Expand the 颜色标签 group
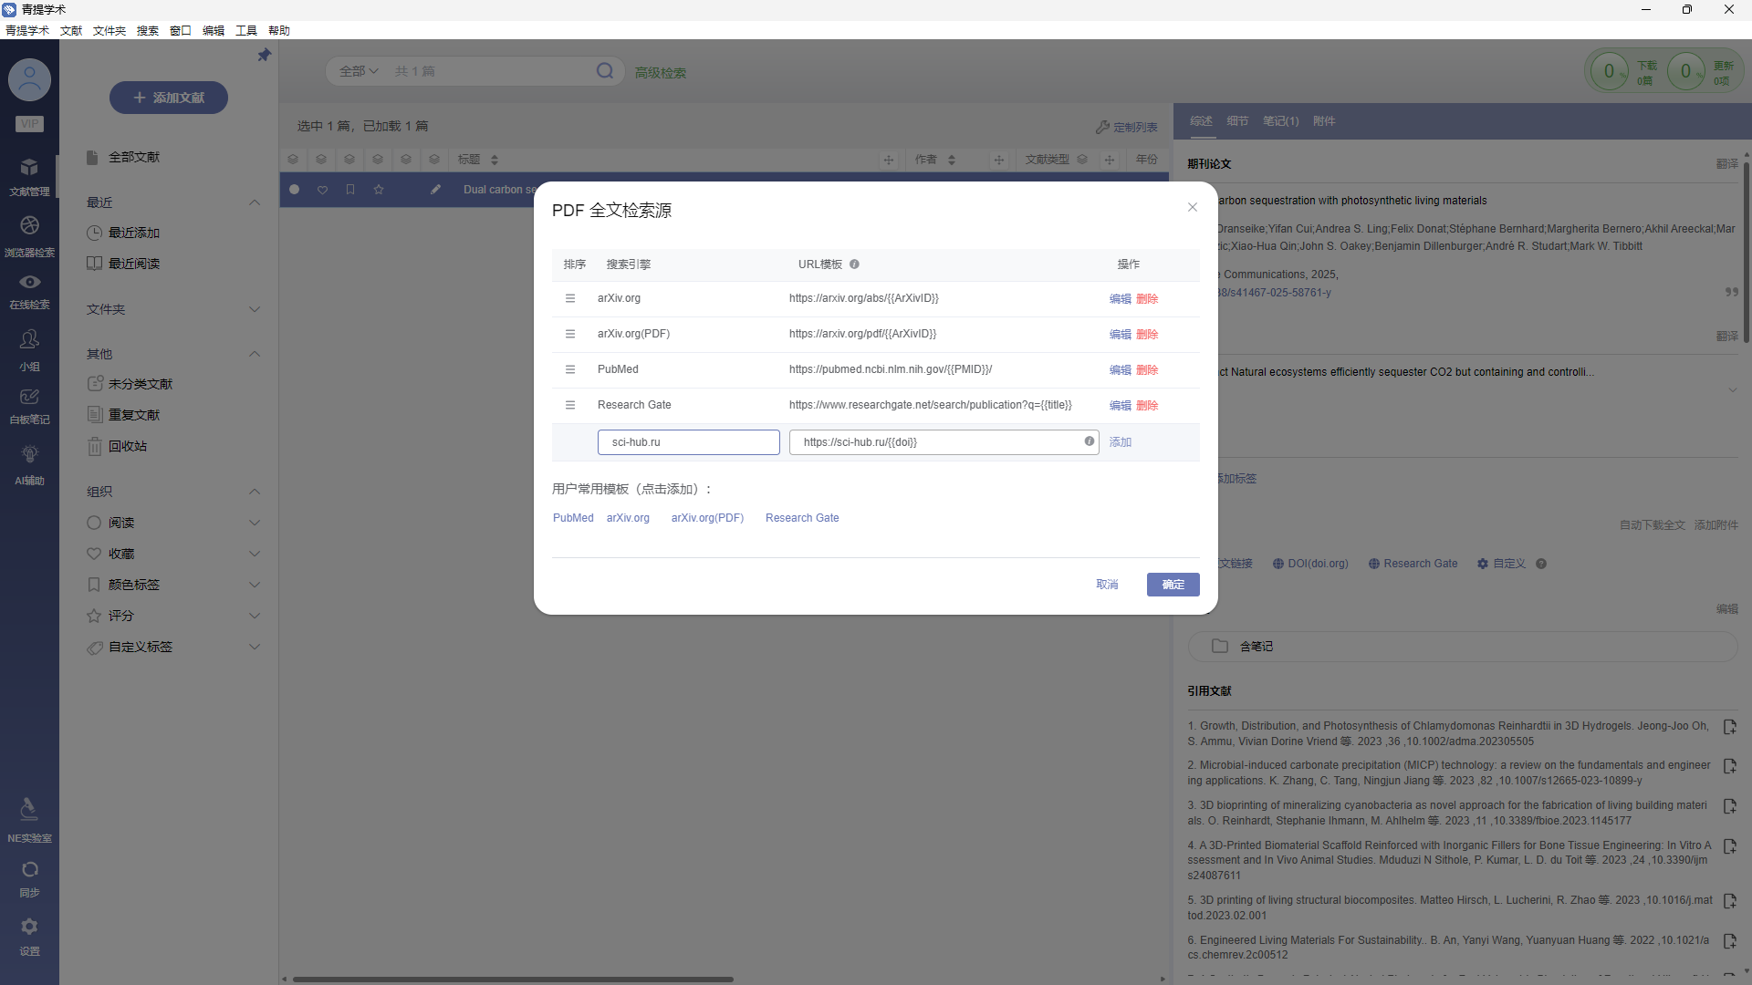 click(255, 585)
